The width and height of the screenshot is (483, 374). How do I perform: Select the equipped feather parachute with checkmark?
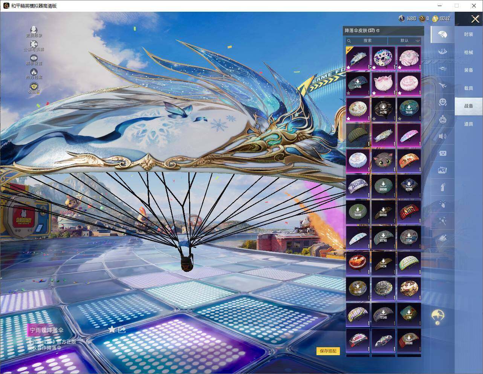pos(358,58)
